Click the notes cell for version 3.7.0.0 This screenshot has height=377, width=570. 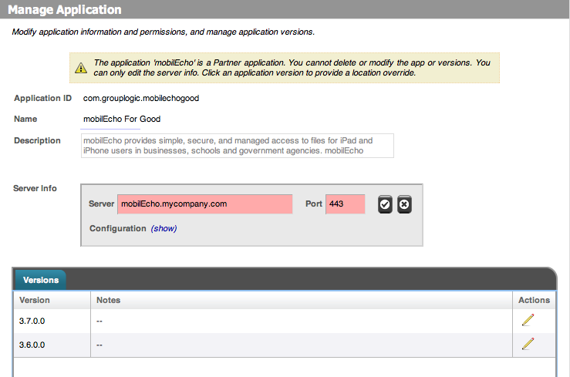[302, 321]
